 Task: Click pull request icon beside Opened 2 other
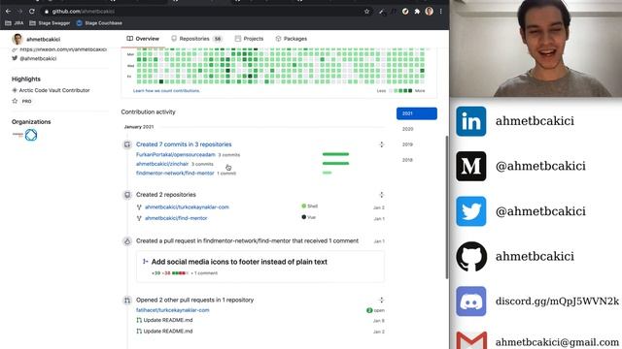127,301
